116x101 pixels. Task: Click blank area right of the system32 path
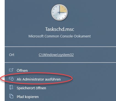pyautogui.click(x=94, y=55)
